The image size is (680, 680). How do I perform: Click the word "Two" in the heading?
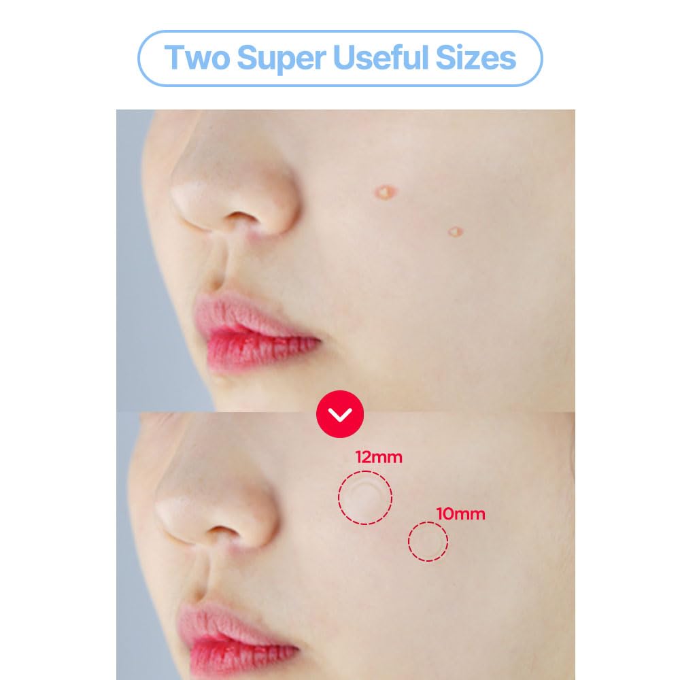click(197, 58)
